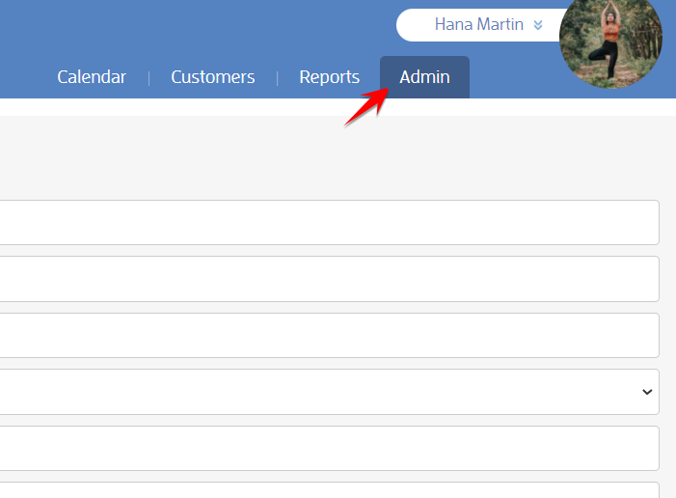Switch to the Customers tab
Screen dimensions: 676x498
[213, 77]
